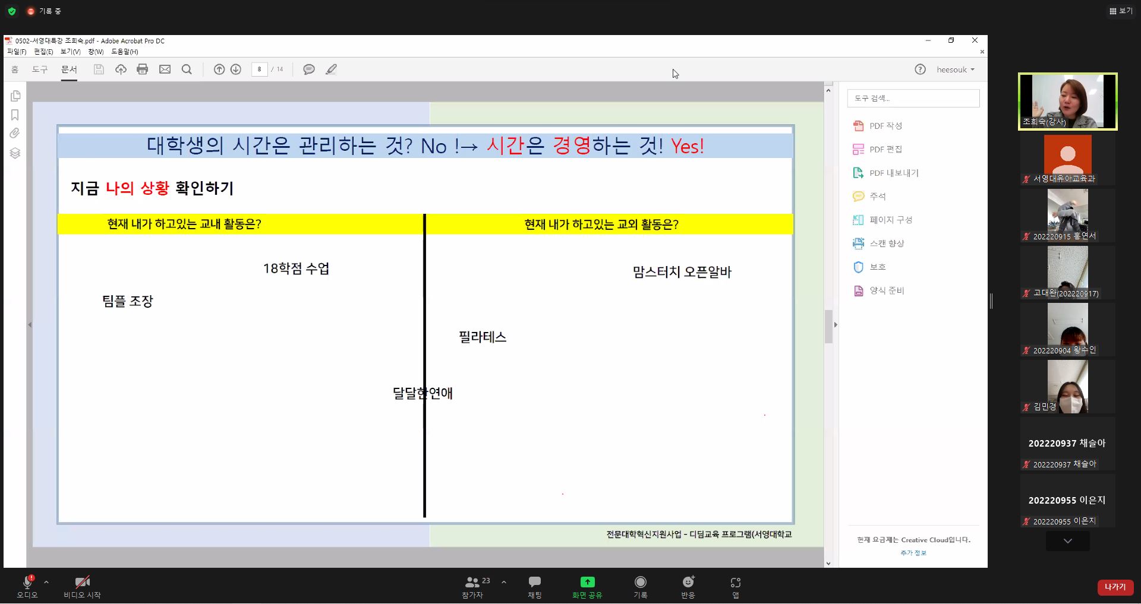Start video with the 비디오 시작 button
The image size is (1141, 604).
82,585
